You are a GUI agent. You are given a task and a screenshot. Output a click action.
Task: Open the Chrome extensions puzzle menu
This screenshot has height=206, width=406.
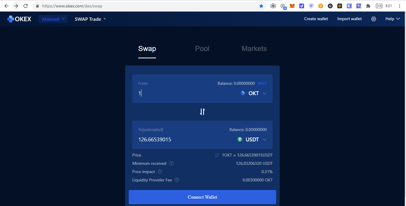(368, 6)
